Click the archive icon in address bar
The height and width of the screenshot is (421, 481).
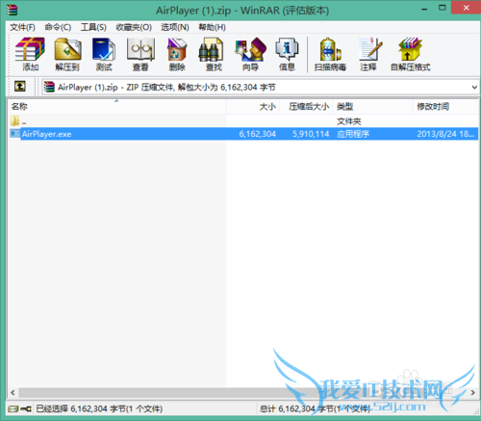(x=49, y=87)
